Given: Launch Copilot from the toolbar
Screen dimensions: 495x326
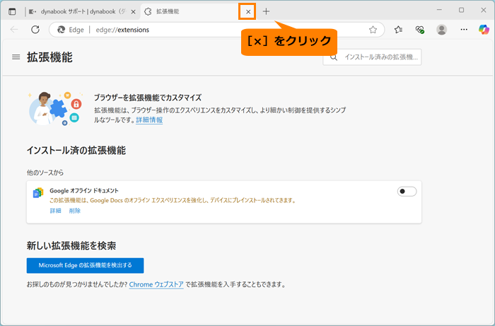Looking at the screenshot, I should click(x=484, y=30).
